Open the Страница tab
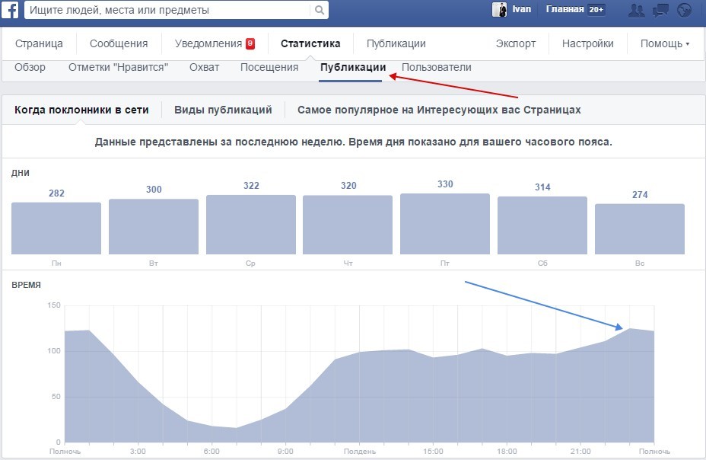 point(39,43)
